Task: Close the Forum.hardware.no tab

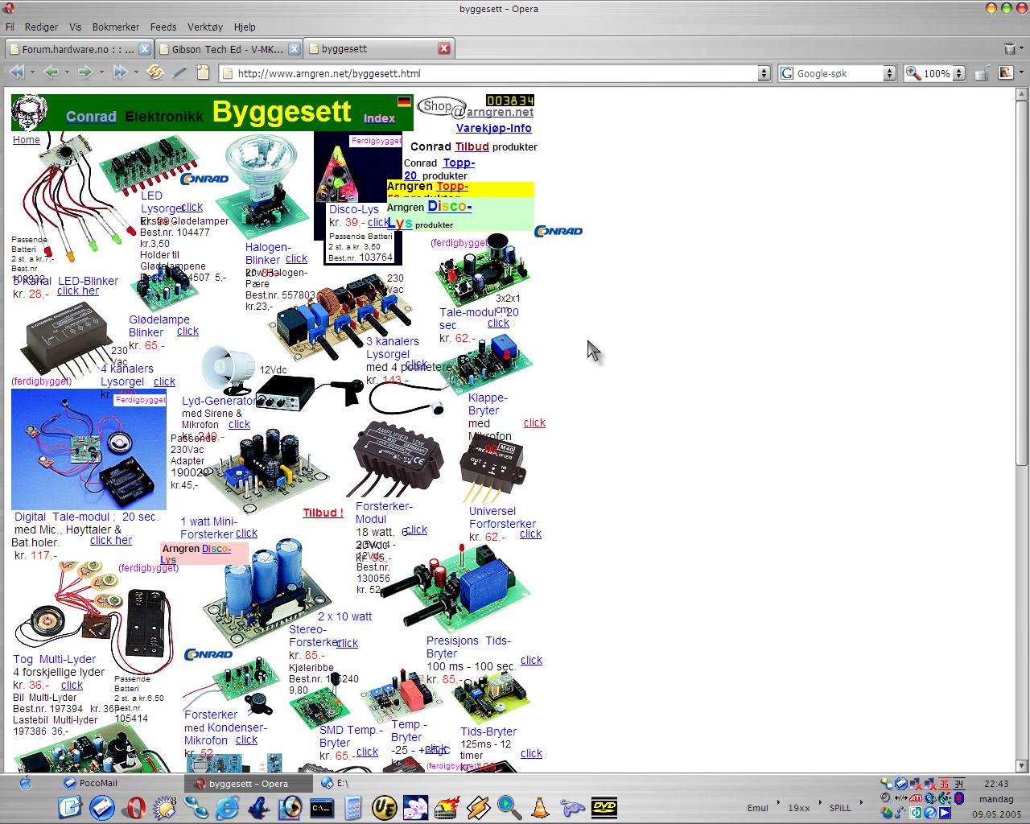Action: click(x=144, y=48)
